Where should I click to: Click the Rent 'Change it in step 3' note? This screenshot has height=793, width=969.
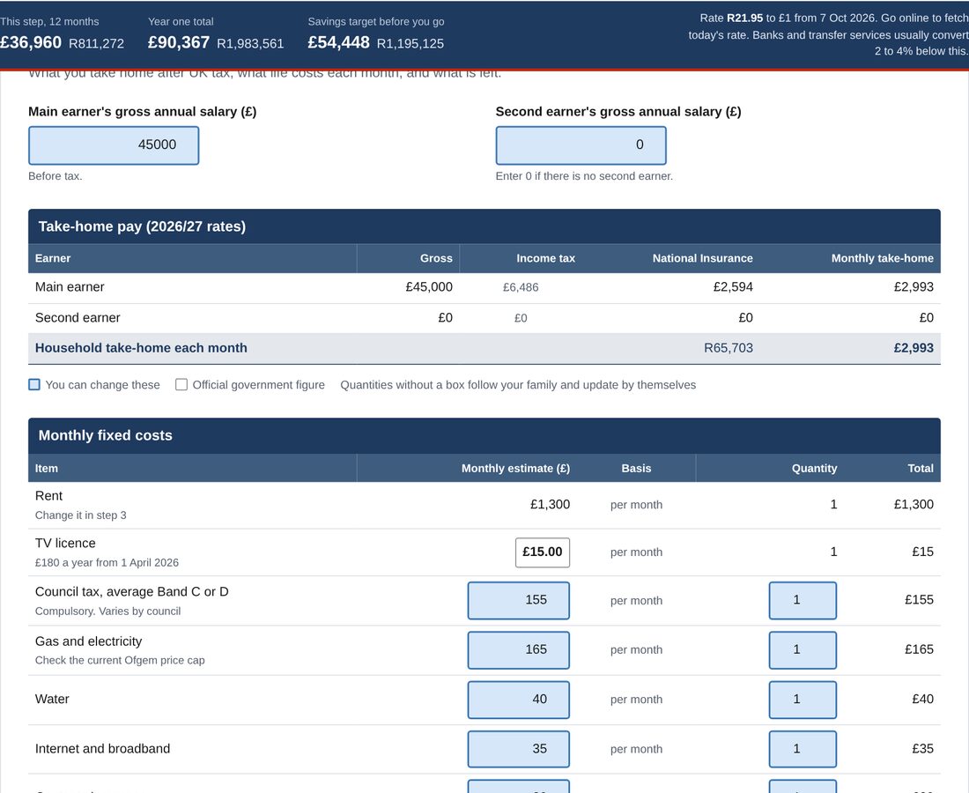[x=81, y=515]
